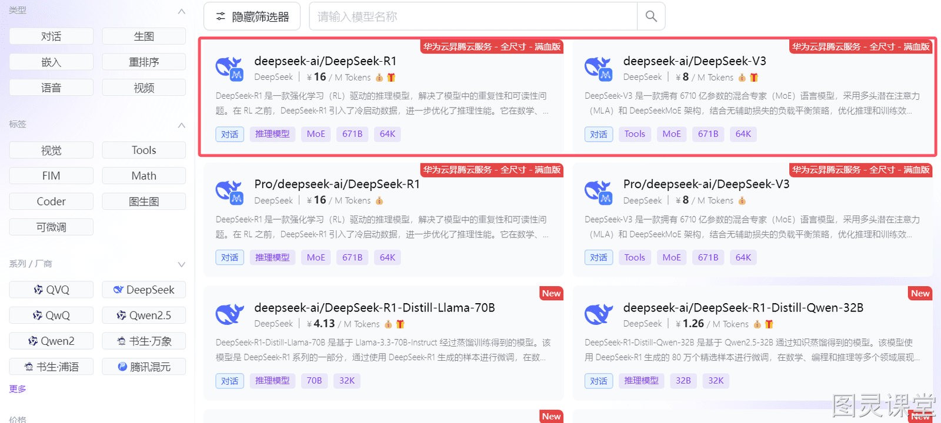Image resolution: width=941 pixels, height=423 pixels.
Task: Click the MoE tag on Pro/deepseek-ai/DeepSeek-R1 card
Action: click(316, 257)
